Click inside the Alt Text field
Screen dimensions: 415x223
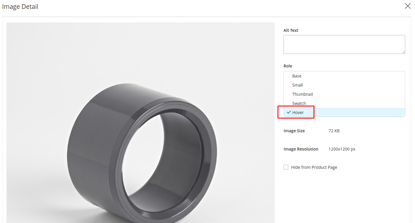tap(344, 44)
